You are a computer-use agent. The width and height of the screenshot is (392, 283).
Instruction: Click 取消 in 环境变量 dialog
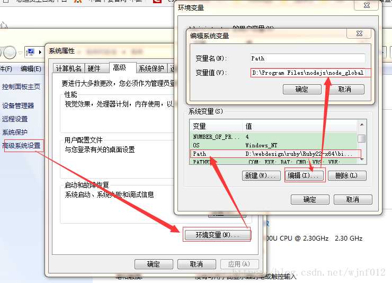pyautogui.click(x=353, y=199)
